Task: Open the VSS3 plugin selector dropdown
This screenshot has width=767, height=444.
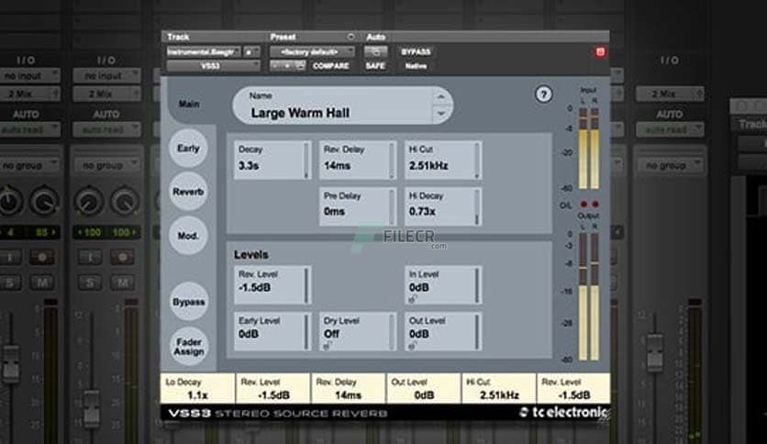Action: click(213, 65)
